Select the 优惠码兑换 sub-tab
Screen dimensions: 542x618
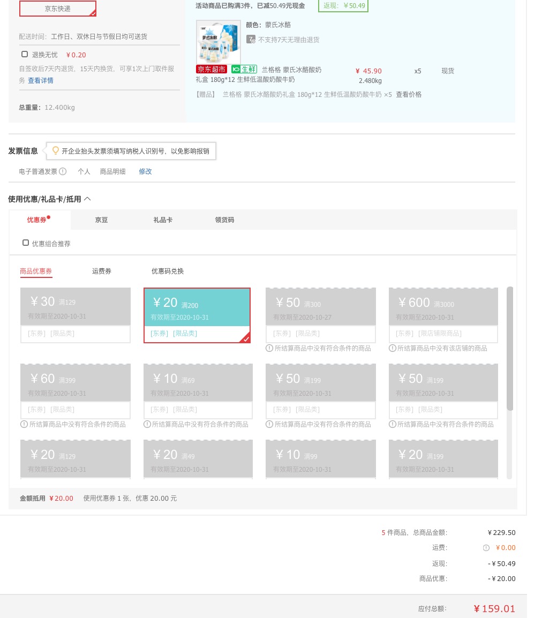168,271
